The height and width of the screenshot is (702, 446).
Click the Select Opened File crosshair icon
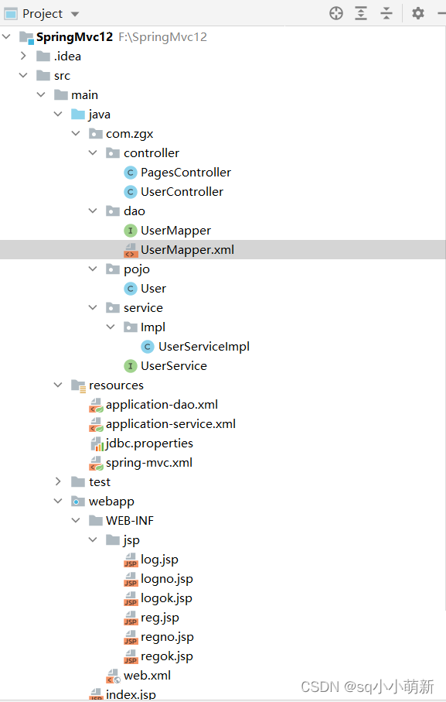click(336, 13)
